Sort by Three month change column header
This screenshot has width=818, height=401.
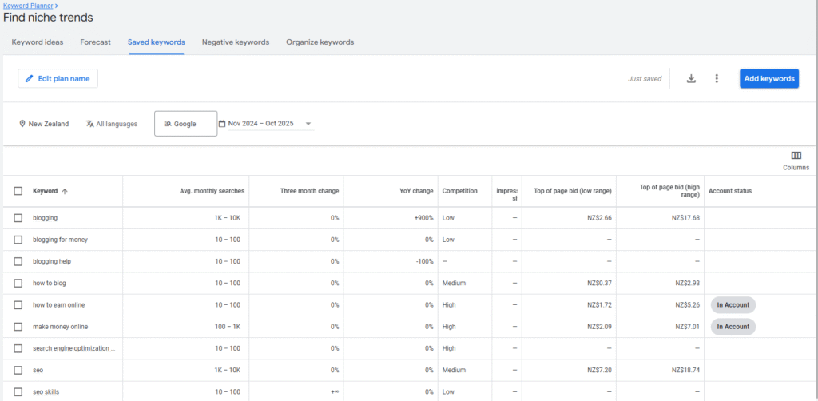point(309,191)
